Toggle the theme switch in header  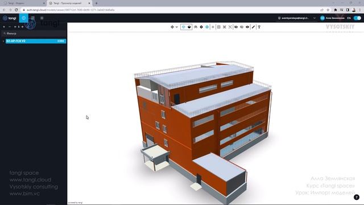(357, 18)
